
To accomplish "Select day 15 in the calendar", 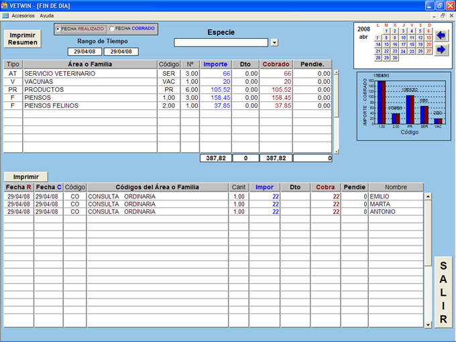I will pyautogui.click(x=386, y=44).
